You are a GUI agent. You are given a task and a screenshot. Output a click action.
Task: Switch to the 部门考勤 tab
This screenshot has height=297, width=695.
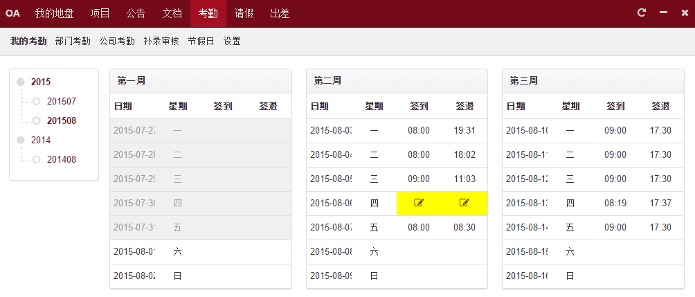tap(73, 41)
